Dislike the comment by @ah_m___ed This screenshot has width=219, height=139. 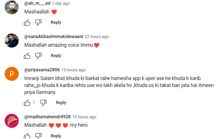tap(38, 22)
